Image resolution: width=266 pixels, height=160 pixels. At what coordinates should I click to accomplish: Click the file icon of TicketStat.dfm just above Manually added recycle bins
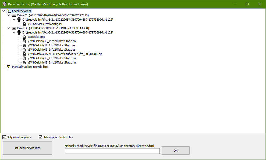tap(24, 62)
